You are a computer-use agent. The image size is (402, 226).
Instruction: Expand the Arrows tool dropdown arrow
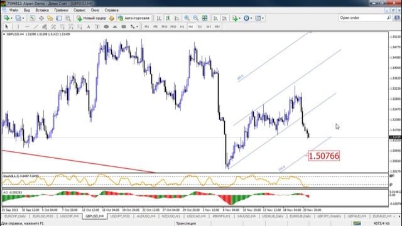137,26
